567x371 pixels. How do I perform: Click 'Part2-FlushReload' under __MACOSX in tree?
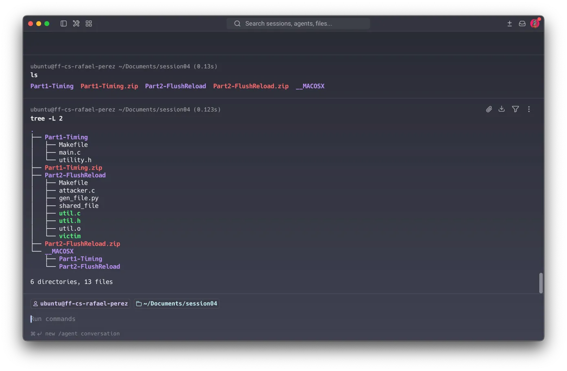90,266
